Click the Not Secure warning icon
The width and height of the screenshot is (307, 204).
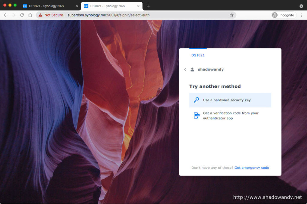click(40, 15)
